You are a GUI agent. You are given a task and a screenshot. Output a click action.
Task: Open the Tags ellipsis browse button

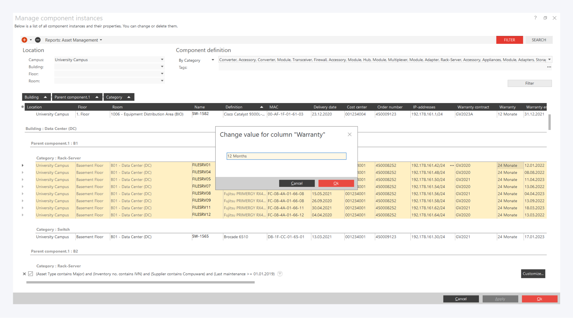[x=549, y=67]
